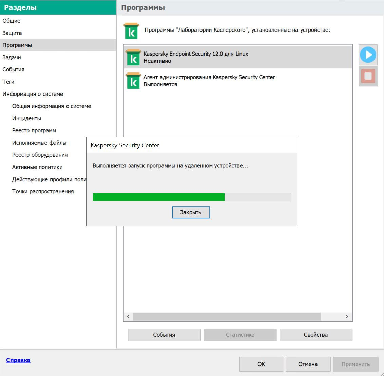Click the Kaspersky Security Center dialog title
Image resolution: width=384 pixels, height=376 pixels.
(x=125, y=145)
